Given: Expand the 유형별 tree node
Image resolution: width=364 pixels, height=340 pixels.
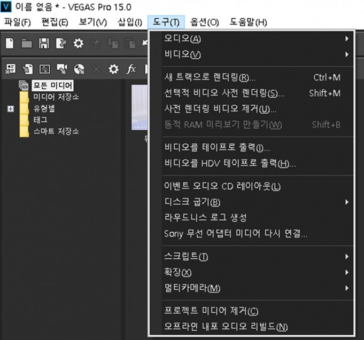Looking at the screenshot, I should coord(11,109).
